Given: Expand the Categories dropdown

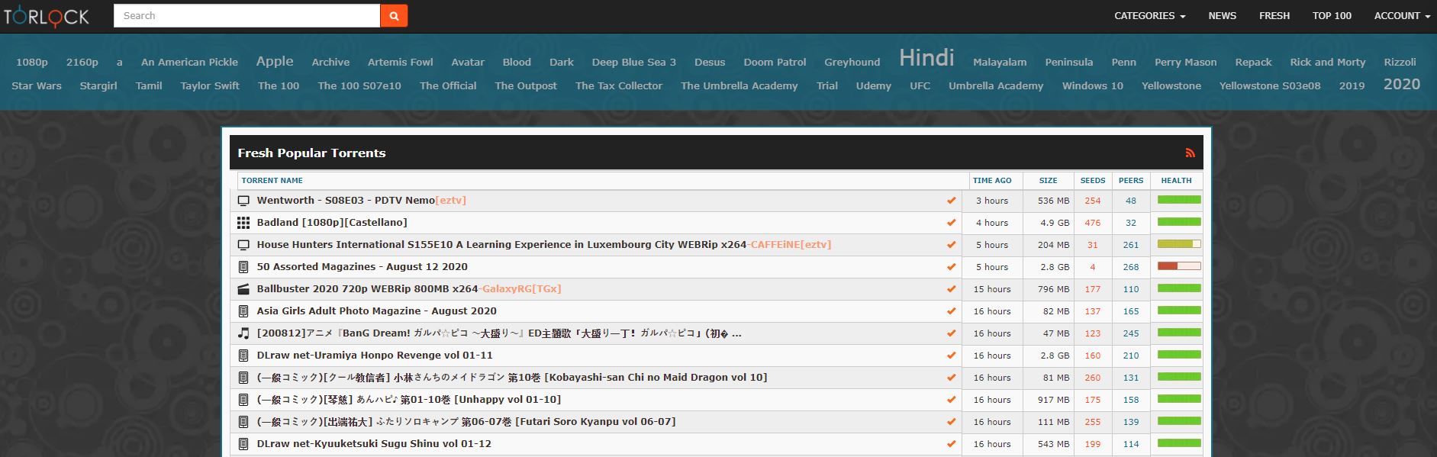Looking at the screenshot, I should tap(1149, 15).
